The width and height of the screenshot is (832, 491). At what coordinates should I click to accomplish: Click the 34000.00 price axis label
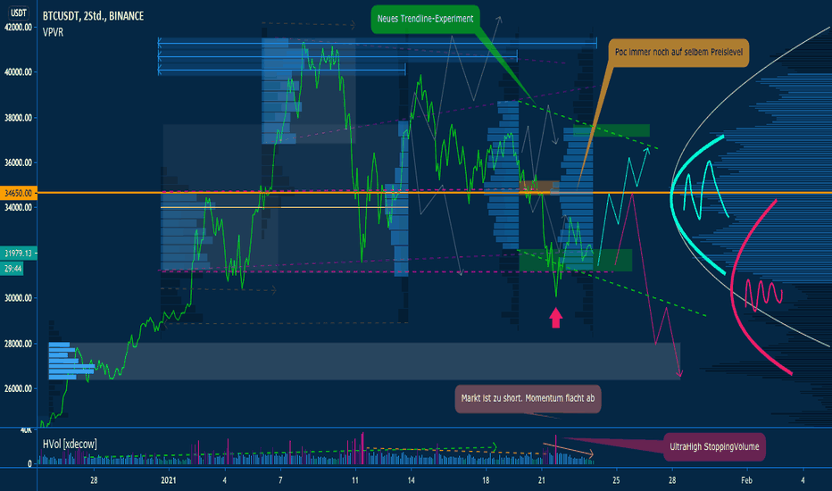[18, 207]
